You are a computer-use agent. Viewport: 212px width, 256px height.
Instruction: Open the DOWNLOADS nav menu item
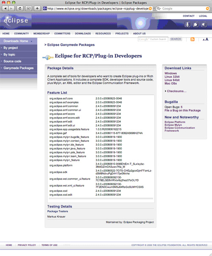point(83,34)
